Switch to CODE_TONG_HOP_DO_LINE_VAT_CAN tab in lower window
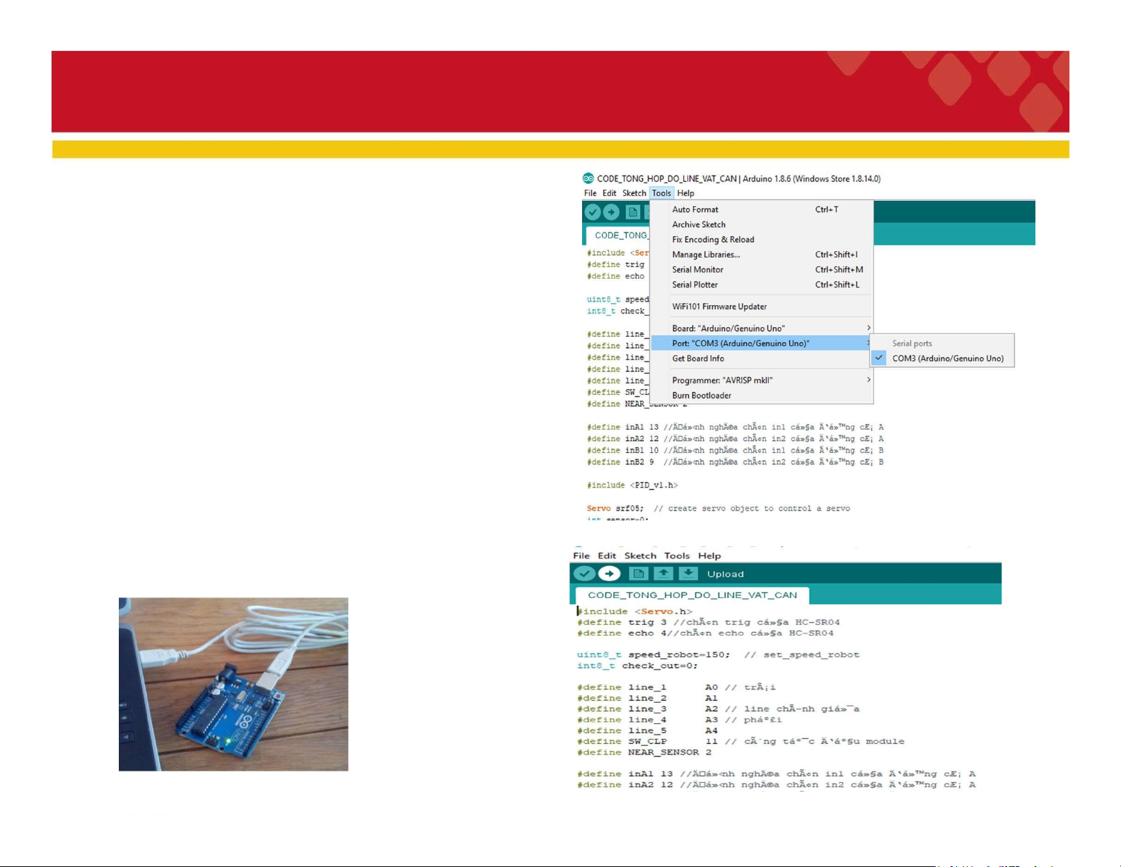The image size is (1121, 867). coord(692,595)
